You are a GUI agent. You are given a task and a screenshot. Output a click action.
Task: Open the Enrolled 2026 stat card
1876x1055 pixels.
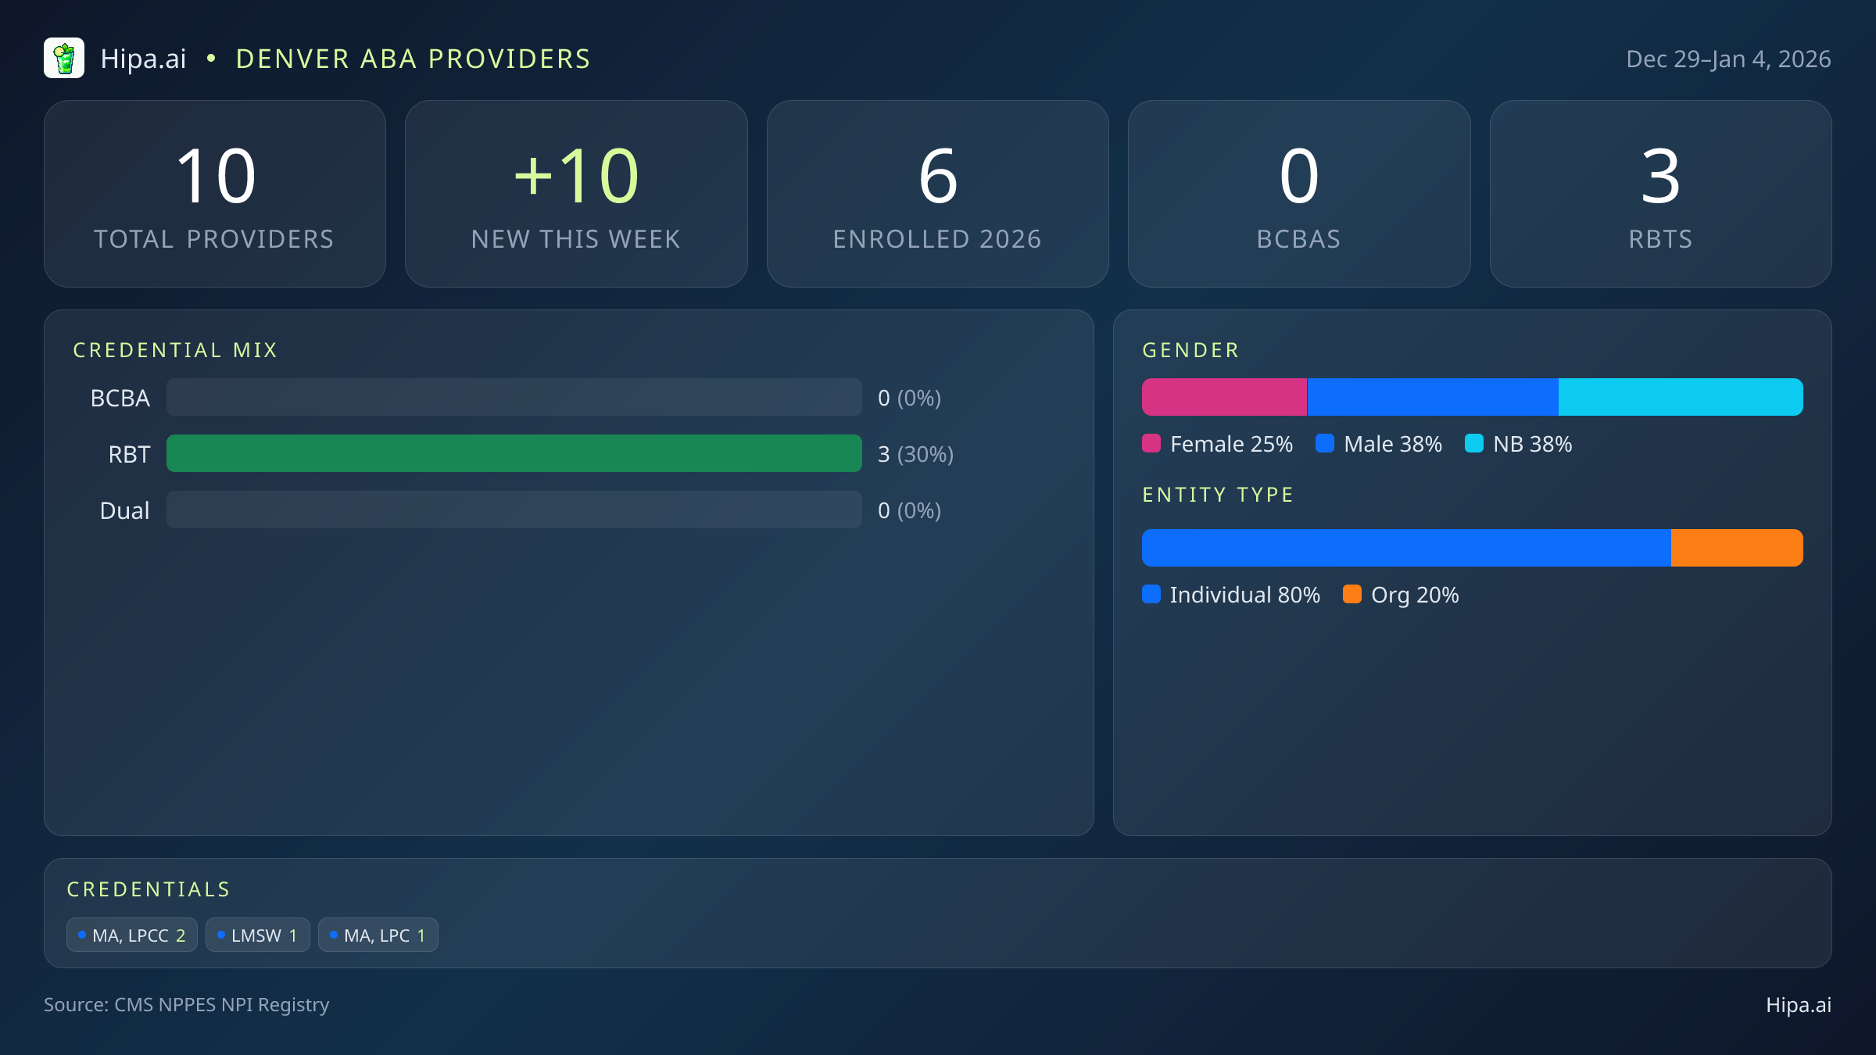click(x=937, y=194)
